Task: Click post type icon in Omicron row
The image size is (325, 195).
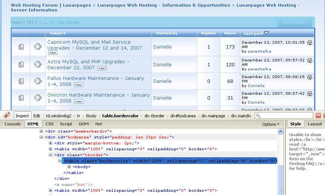Action: tap(38, 98)
